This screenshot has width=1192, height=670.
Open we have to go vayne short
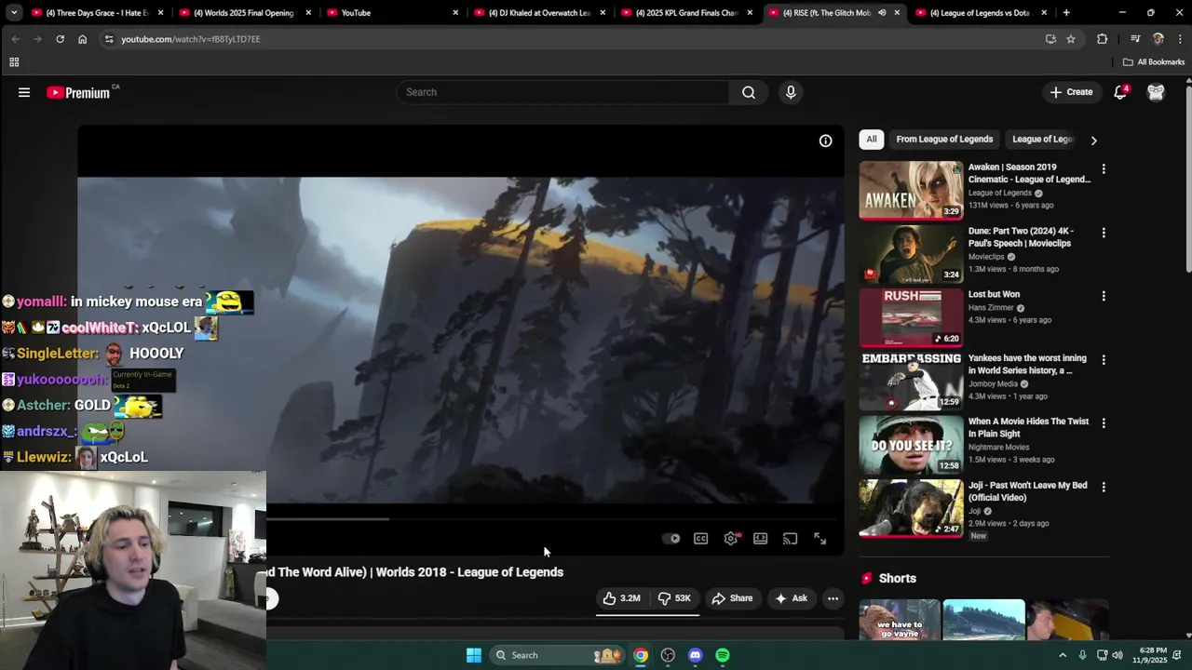(x=899, y=620)
